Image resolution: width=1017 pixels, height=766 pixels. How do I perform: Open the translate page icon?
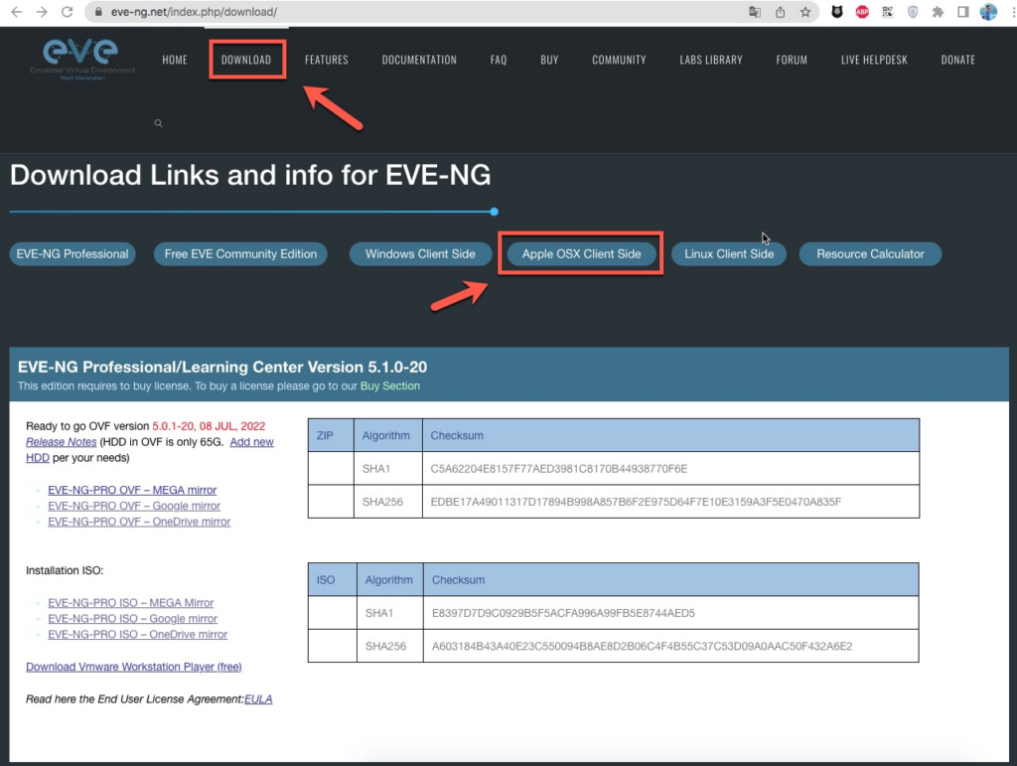[755, 12]
